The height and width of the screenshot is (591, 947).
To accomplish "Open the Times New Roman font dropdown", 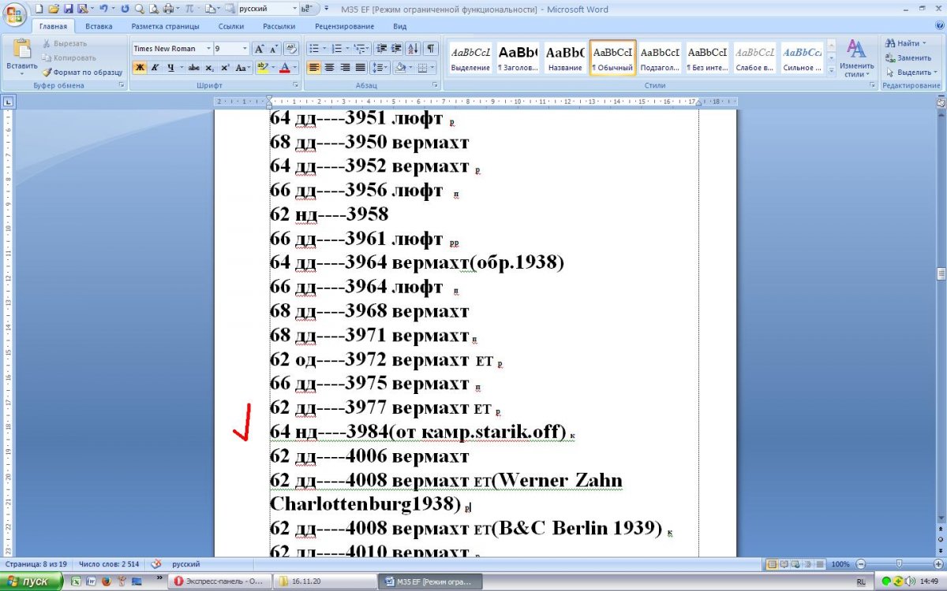I will [172, 49].
